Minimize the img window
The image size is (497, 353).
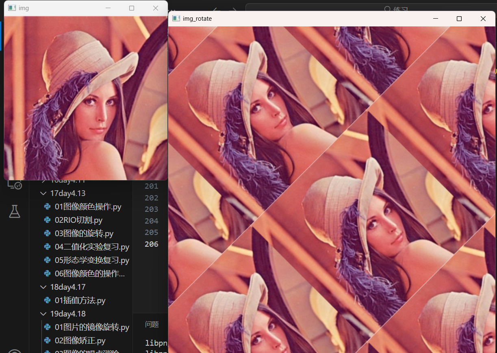(x=108, y=8)
